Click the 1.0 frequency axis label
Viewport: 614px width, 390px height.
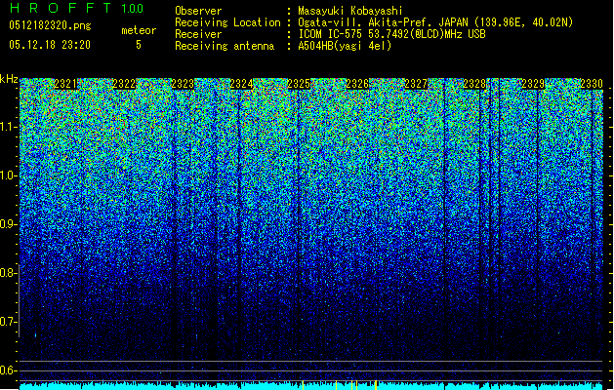[8, 175]
